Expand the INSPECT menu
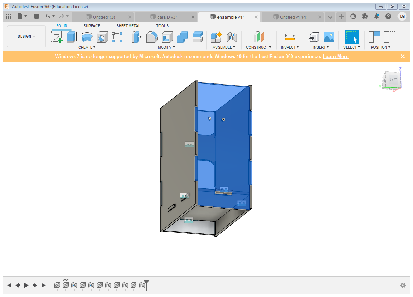413x297 pixels. (290, 47)
